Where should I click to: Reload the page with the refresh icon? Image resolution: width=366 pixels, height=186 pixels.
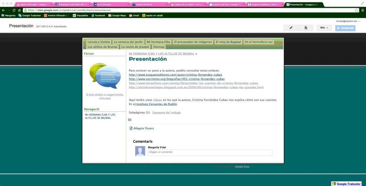tap(14, 10)
